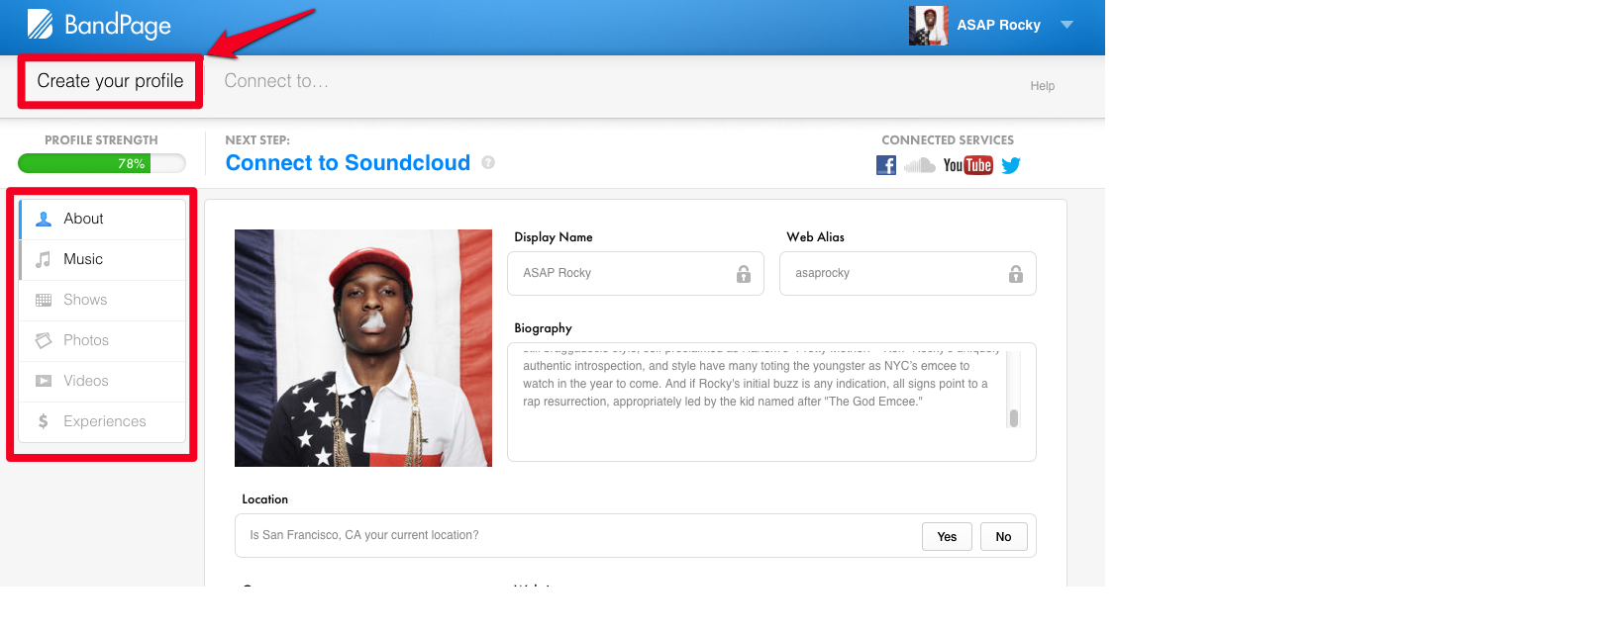Click the ASAP Rocky profile photo

coord(363,348)
